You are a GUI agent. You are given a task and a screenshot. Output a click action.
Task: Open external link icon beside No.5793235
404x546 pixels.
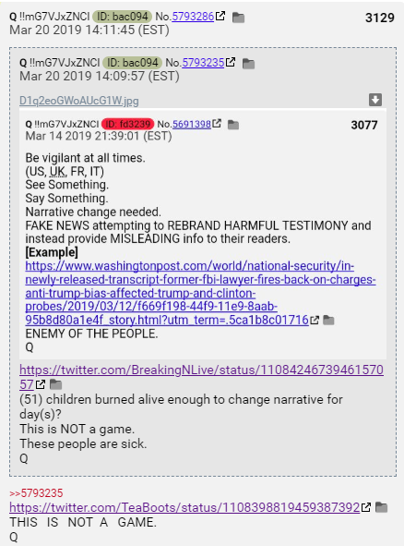click(x=231, y=62)
